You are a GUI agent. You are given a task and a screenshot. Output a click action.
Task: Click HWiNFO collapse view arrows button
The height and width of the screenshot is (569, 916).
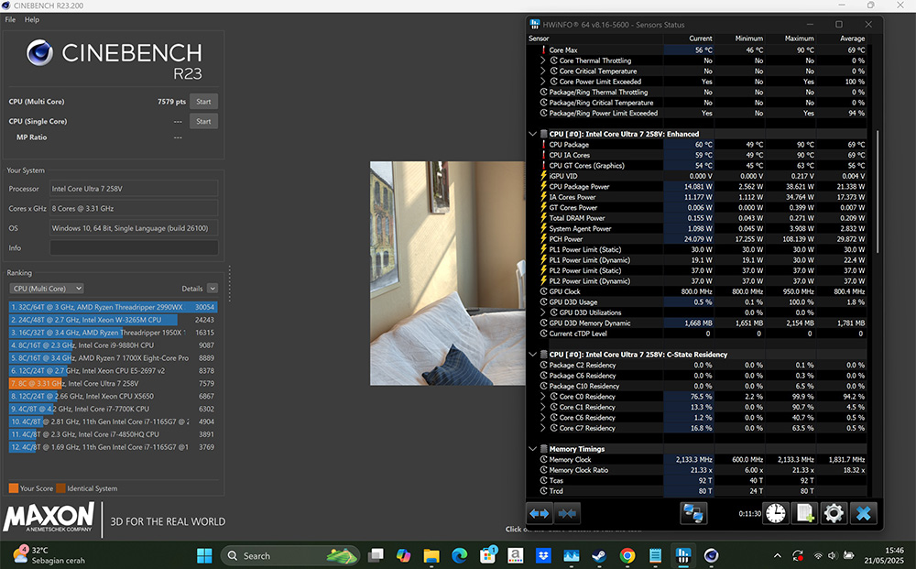click(x=567, y=514)
